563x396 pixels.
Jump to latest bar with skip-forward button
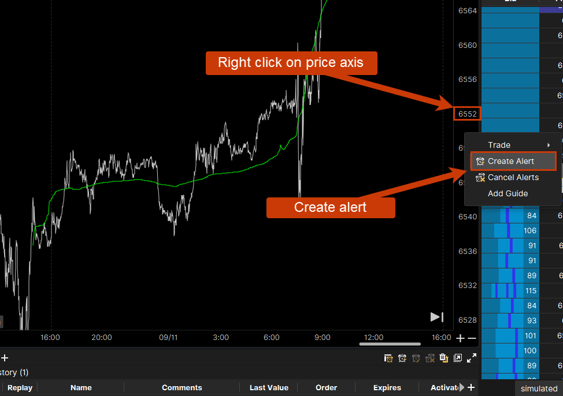(x=436, y=316)
